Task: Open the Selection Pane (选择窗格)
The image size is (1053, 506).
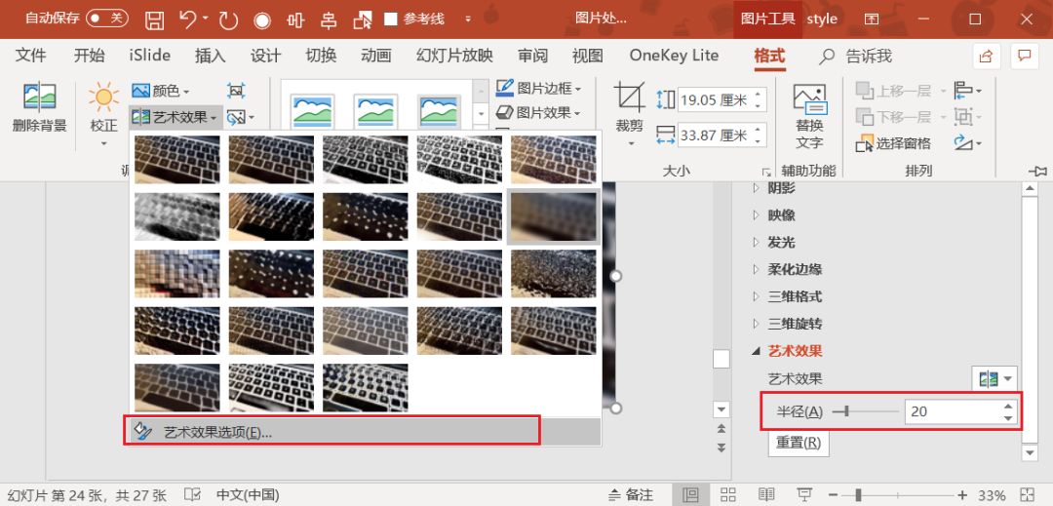Action: pyautogui.click(x=893, y=143)
